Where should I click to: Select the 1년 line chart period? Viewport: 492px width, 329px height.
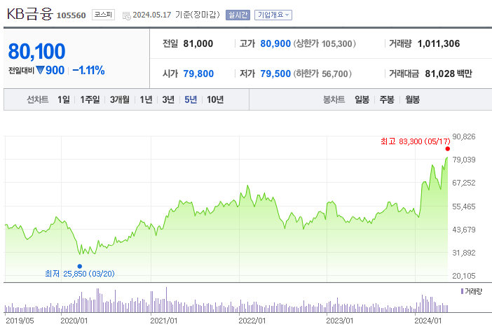click(146, 99)
